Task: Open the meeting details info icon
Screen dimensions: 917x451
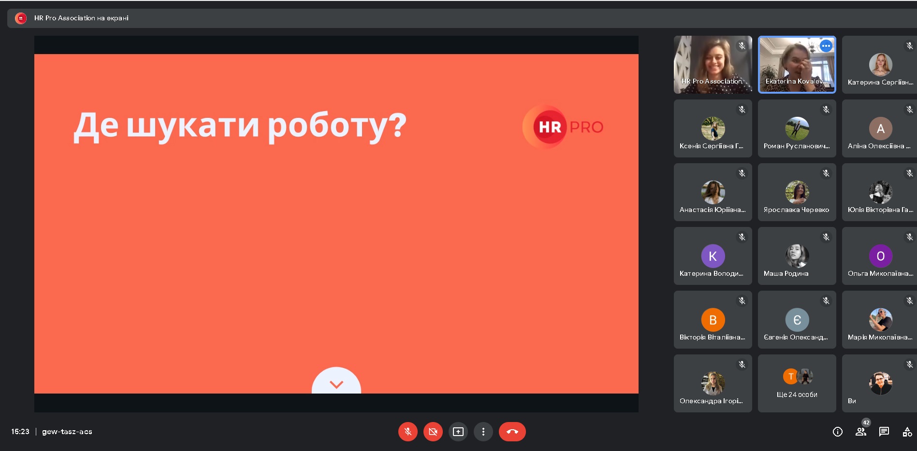Action: [x=837, y=432]
